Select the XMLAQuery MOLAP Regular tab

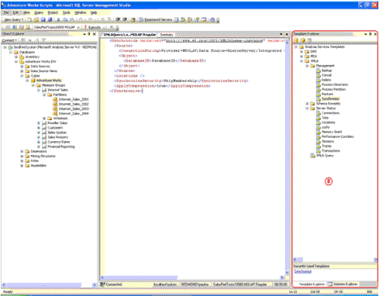click(x=130, y=35)
